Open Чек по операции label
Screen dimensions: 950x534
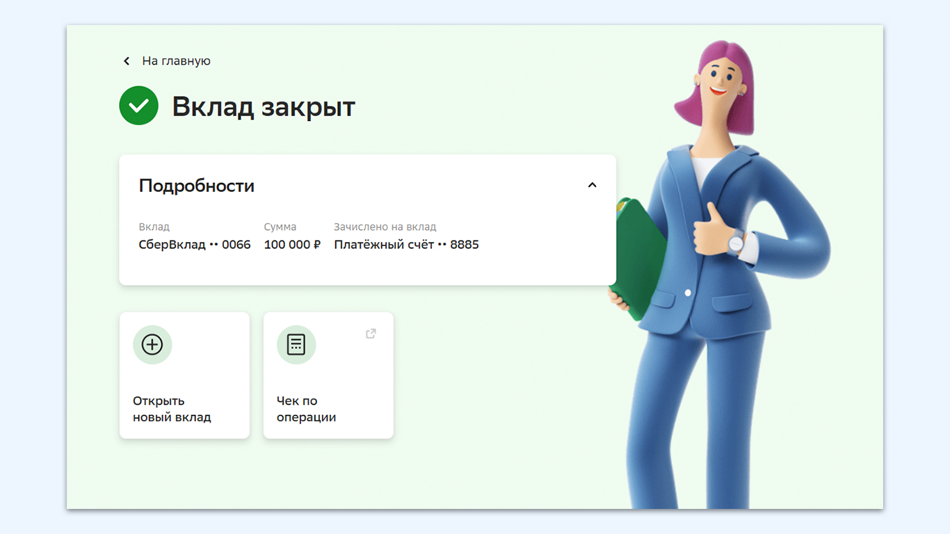point(306,409)
